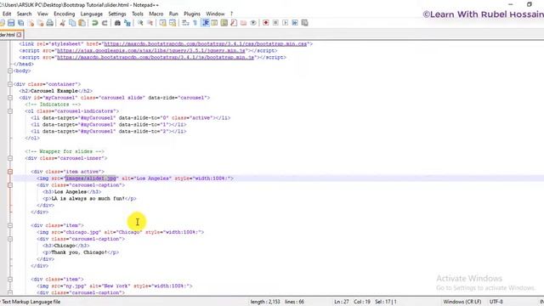This screenshot has width=544, height=306.
Task: Toggle the eye Monitoring icon
Action: [253, 23]
